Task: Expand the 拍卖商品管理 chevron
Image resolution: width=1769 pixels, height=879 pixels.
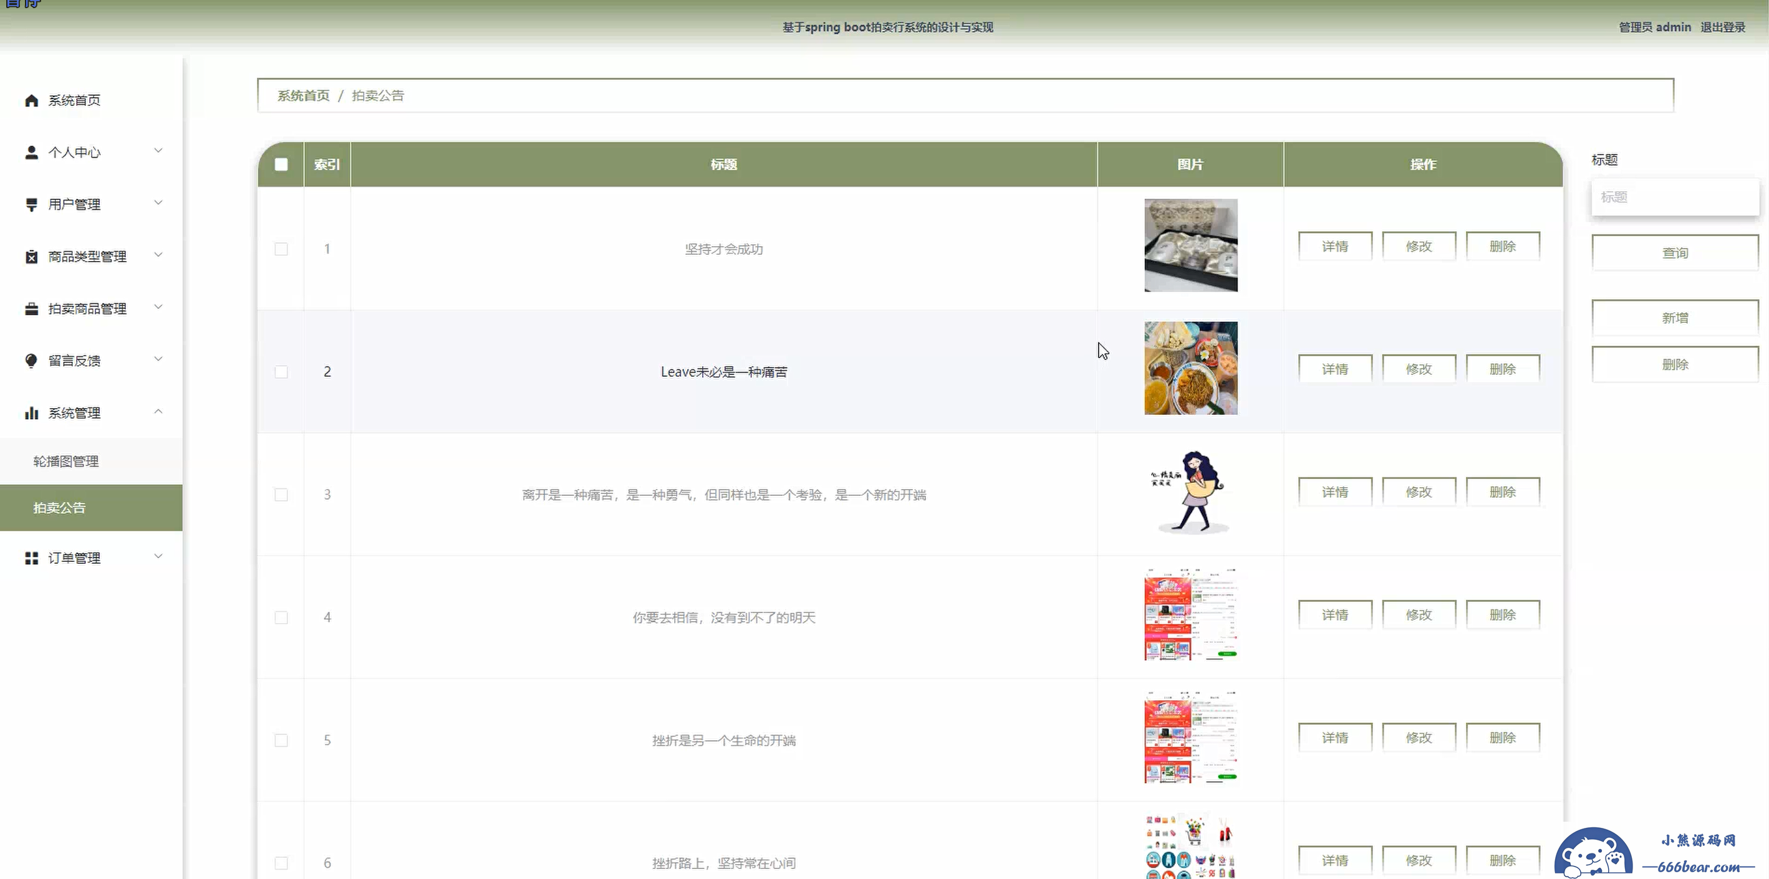Action: point(158,307)
